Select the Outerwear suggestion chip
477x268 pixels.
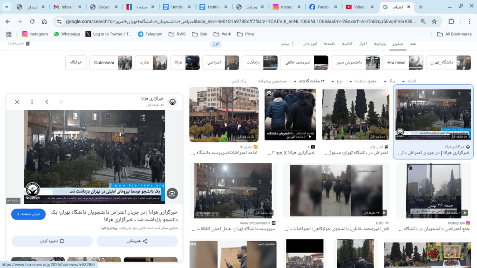(x=111, y=63)
